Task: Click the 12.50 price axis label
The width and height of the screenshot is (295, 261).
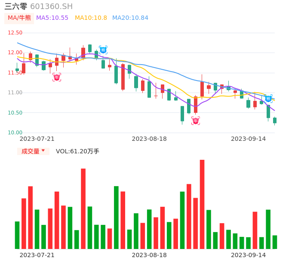Action: pos(15,33)
